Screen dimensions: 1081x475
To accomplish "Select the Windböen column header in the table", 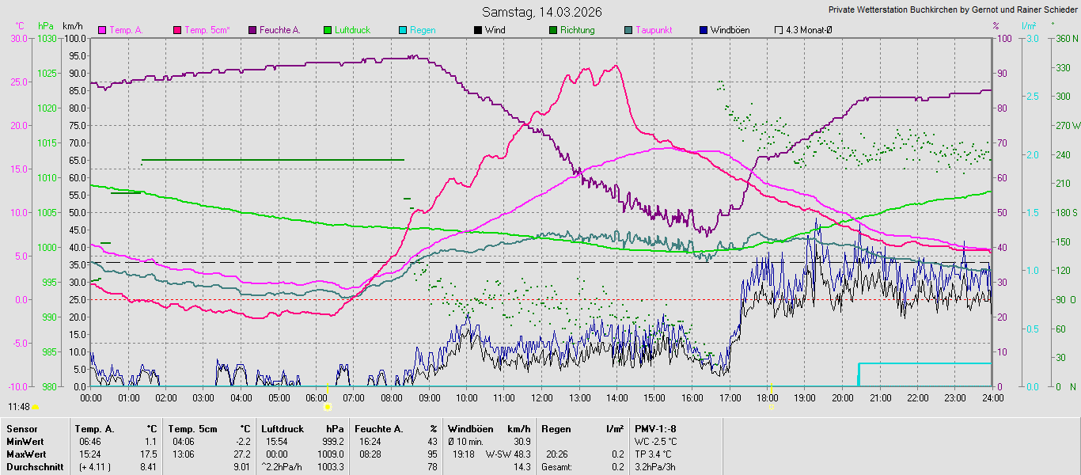I will (475, 429).
